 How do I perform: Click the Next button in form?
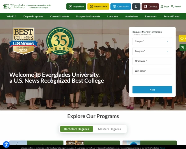tap(152, 90)
